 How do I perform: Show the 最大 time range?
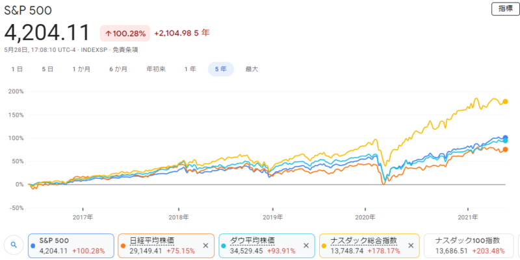(252, 69)
